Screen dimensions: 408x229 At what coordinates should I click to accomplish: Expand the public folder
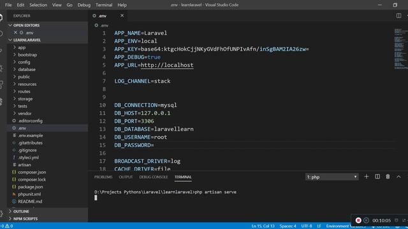24,76
